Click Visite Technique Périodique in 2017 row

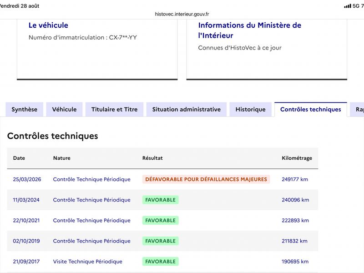[87, 262]
